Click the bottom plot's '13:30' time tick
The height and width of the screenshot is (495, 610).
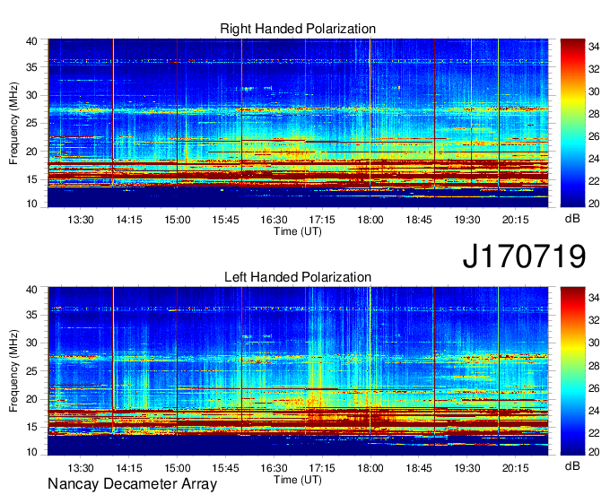(x=81, y=468)
